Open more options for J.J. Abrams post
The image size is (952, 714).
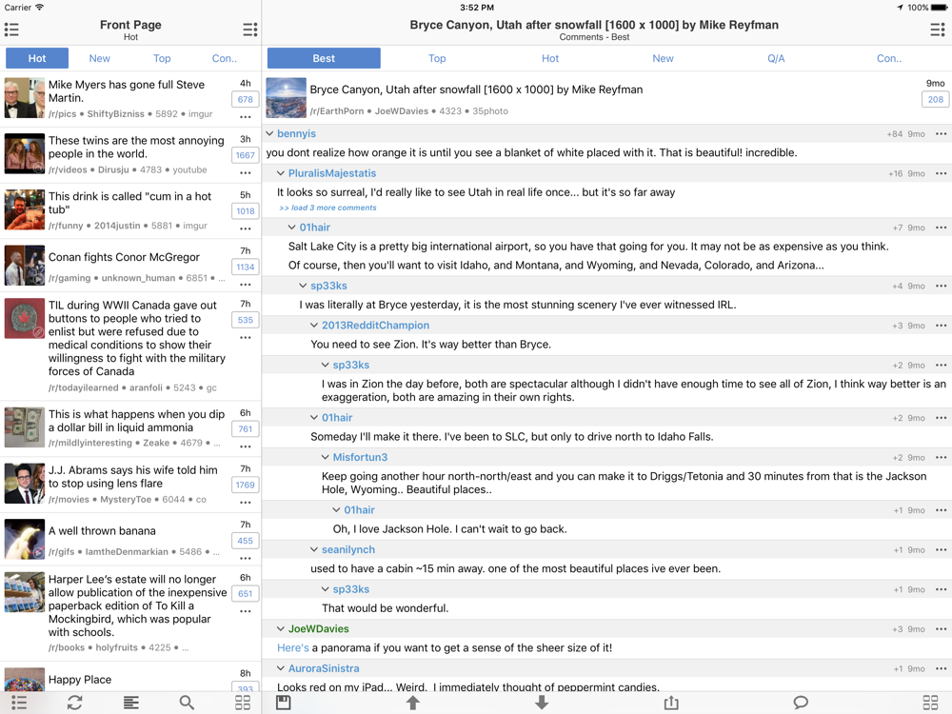coord(246,502)
